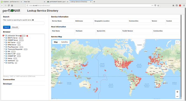This screenshot has height=101, width=186.
Task: Click the bwctl10g folder icon
Action: coord(6,63)
